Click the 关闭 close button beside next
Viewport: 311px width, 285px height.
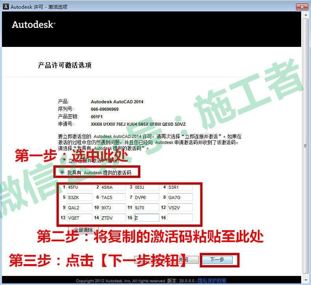tap(183, 260)
